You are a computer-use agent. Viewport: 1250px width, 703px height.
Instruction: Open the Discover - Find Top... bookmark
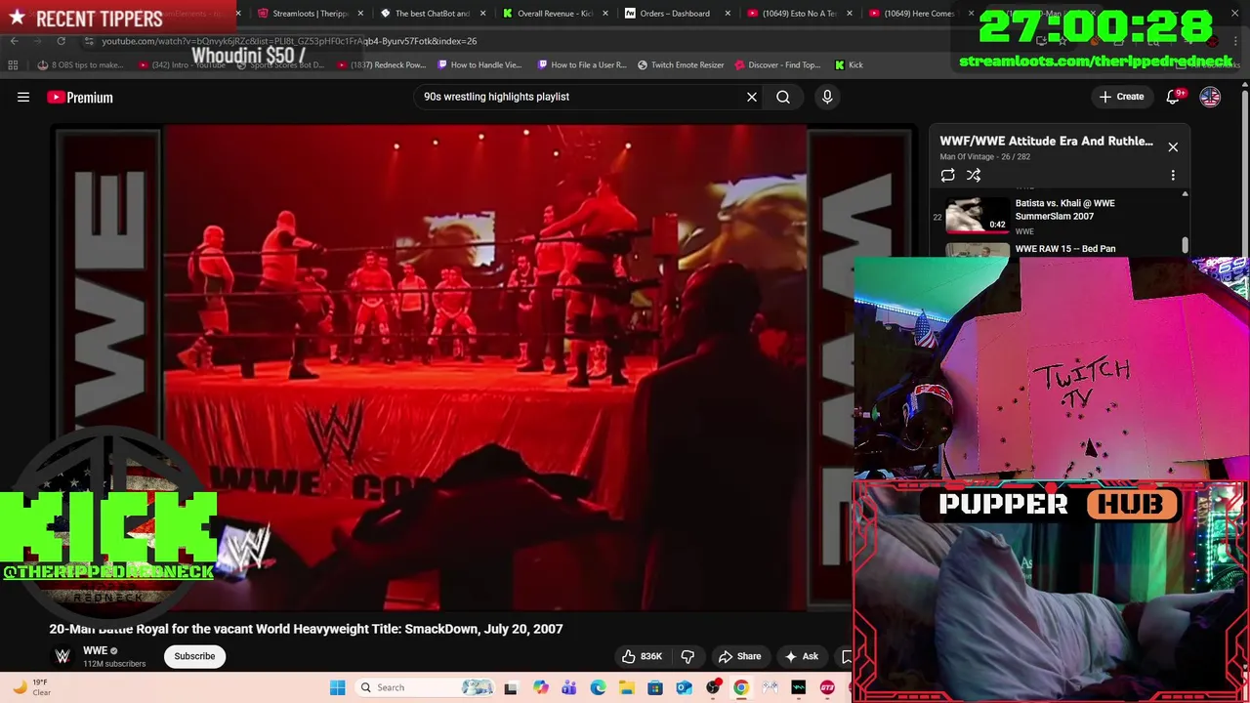777,64
